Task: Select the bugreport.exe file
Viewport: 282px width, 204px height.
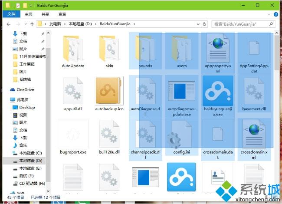Action: click(x=73, y=137)
